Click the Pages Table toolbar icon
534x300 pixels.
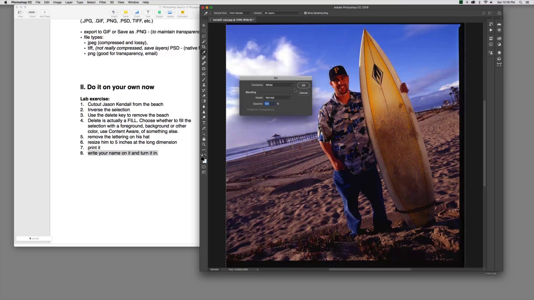125,12
